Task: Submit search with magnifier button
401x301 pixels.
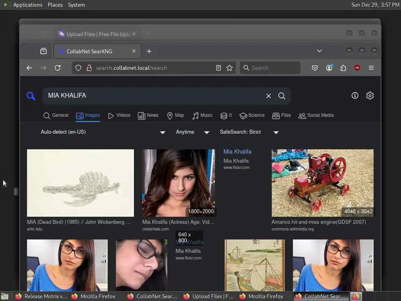Action: click(282, 96)
